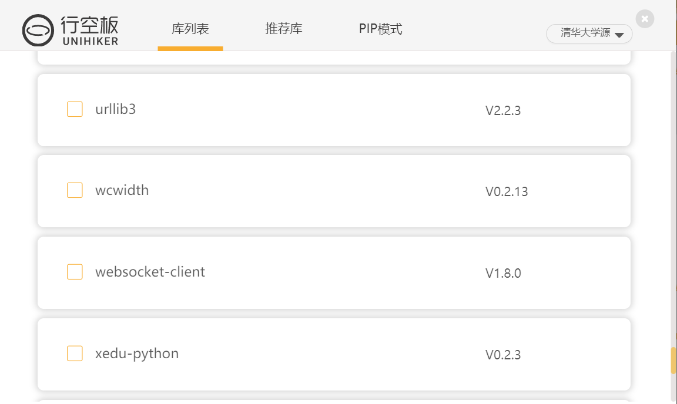Screen dimensions: 677x404
Task: Select the websocket-client checkbox
Action: (75, 272)
